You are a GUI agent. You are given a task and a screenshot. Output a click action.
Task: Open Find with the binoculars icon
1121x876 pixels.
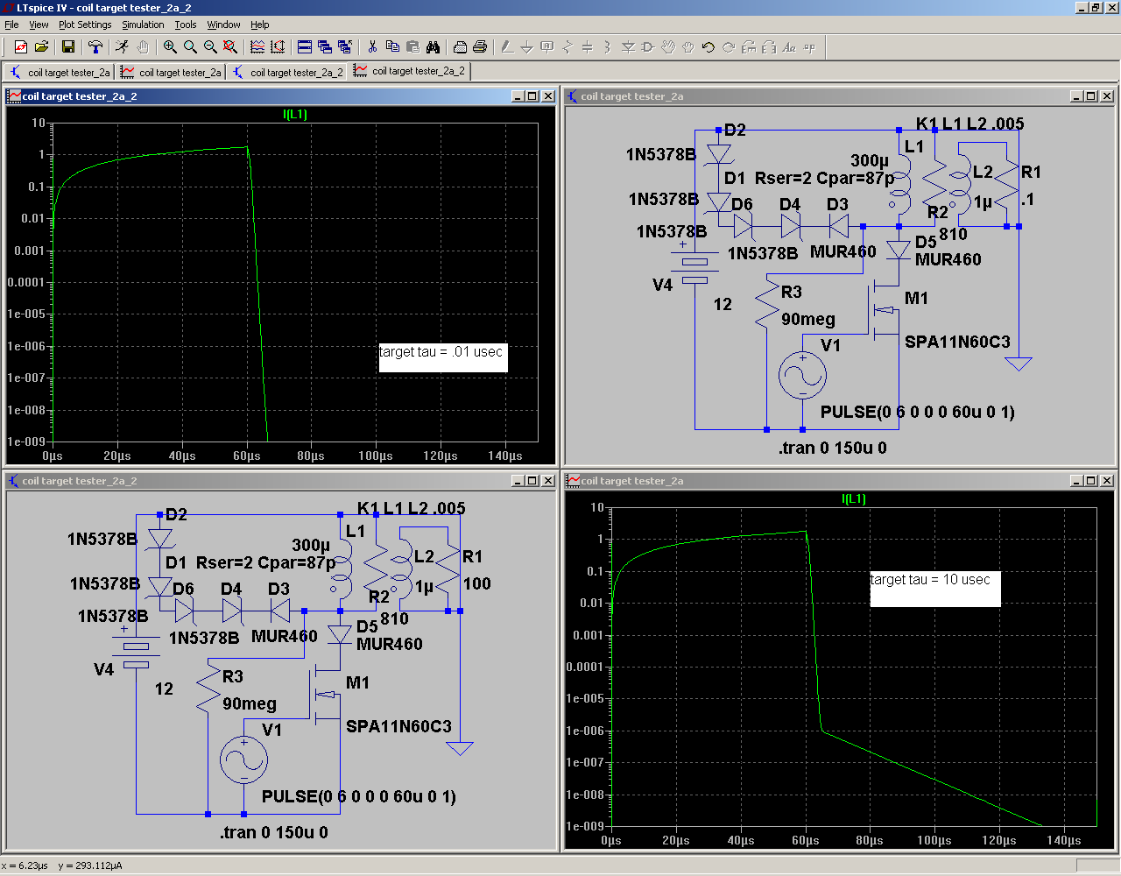pyautogui.click(x=433, y=47)
